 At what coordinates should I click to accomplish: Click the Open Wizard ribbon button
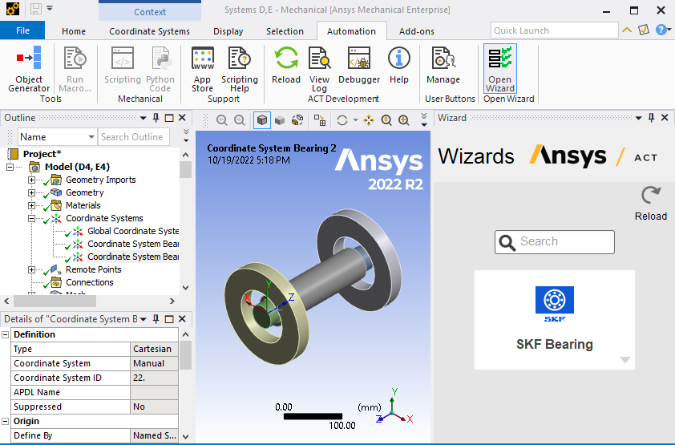[x=499, y=69]
